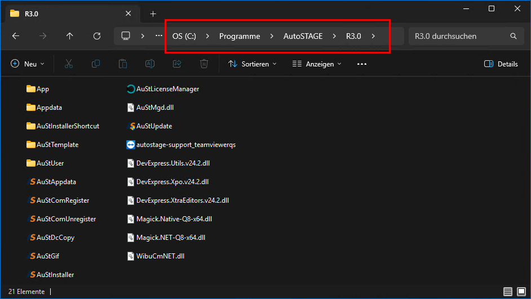Viewport: 531px width, 299px height.
Task: Open the OS (C:) breadcrumb
Action: pos(184,36)
